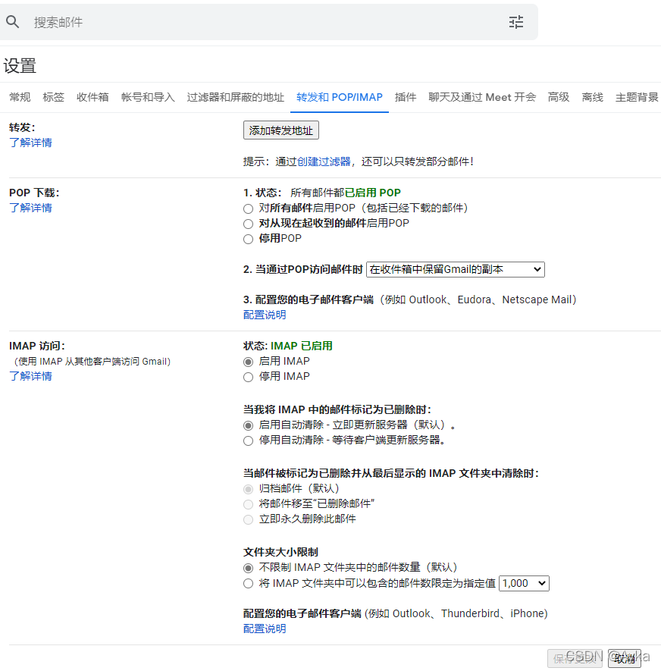Choose 启用自动清除 radio option

[248, 425]
